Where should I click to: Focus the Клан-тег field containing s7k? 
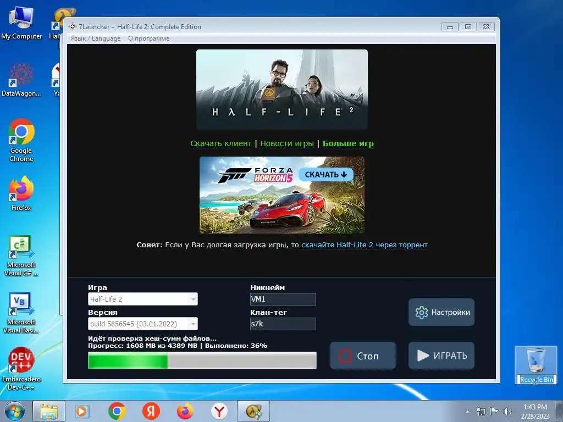tap(283, 324)
